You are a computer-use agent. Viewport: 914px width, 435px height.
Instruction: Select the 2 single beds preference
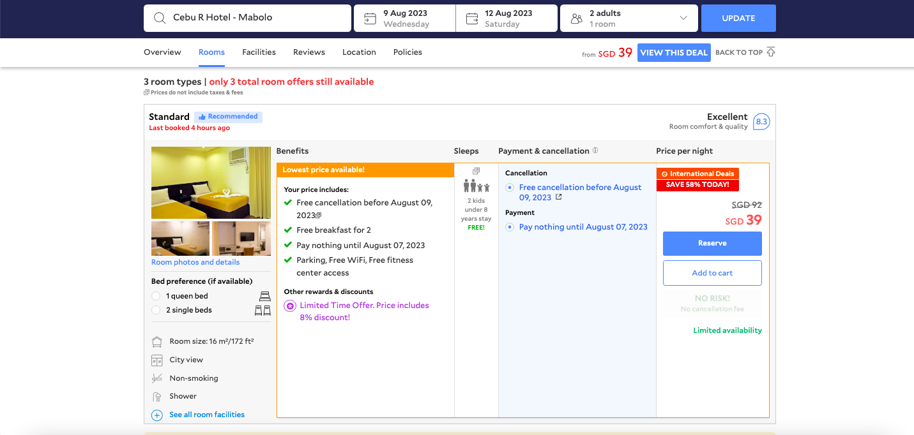pyautogui.click(x=156, y=310)
